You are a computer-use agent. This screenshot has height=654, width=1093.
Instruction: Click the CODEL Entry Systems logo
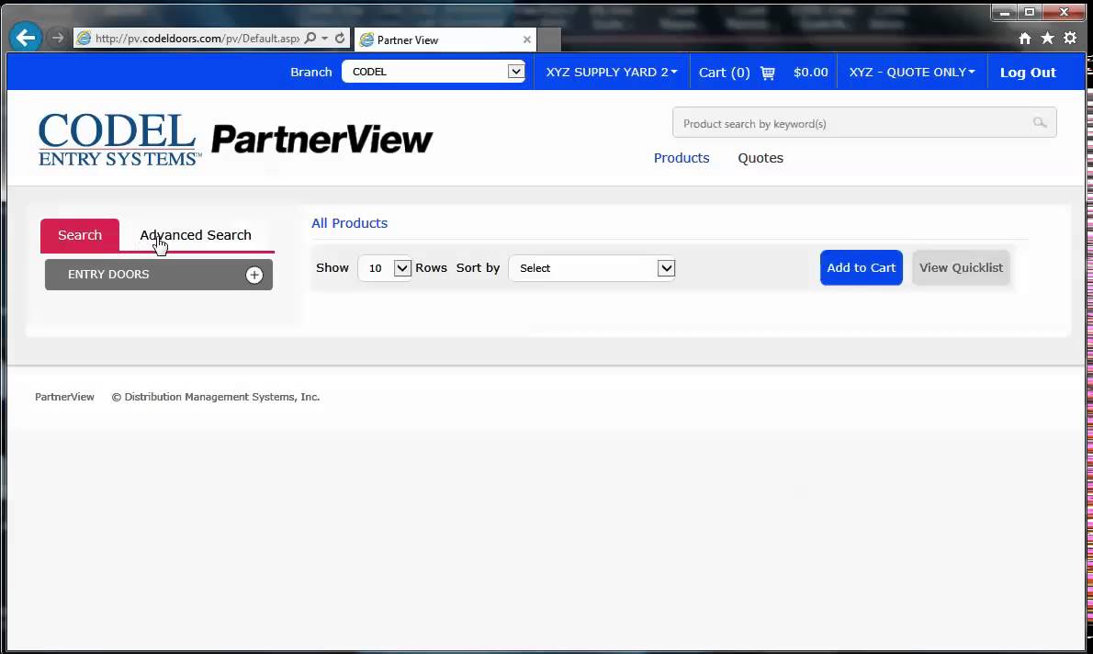click(119, 140)
